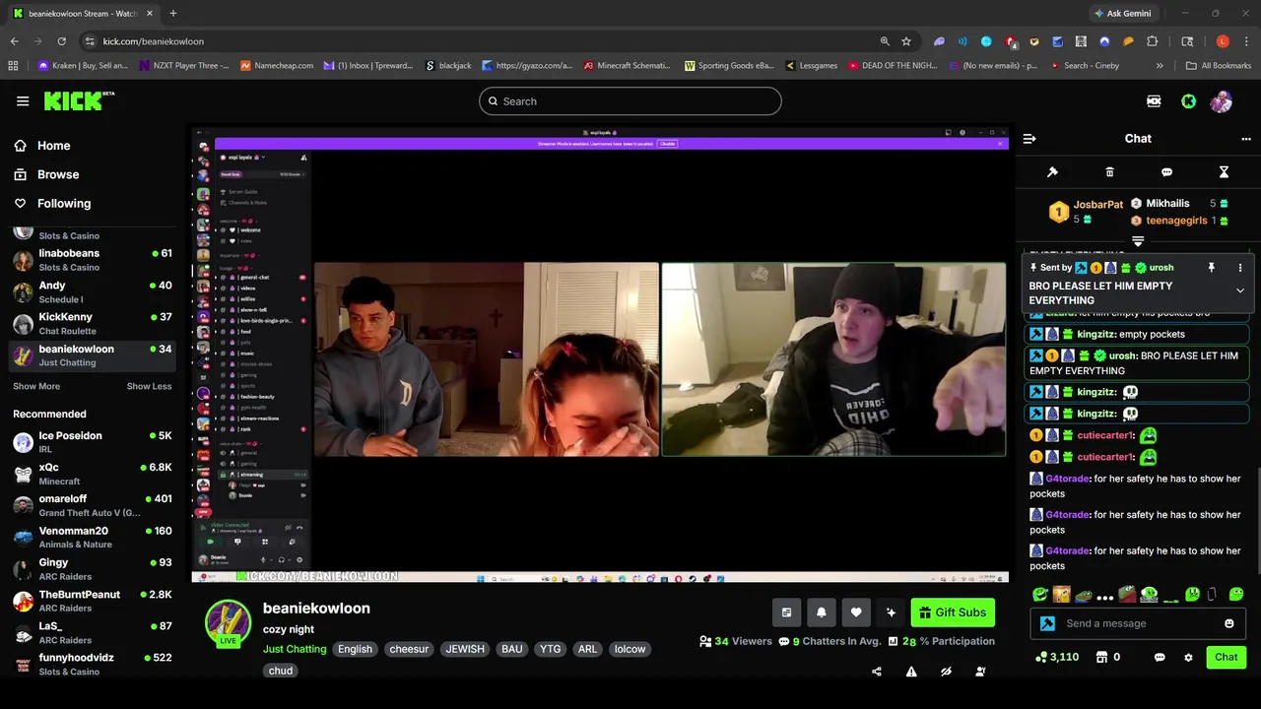Open the user profile avatar menu

point(1222,101)
